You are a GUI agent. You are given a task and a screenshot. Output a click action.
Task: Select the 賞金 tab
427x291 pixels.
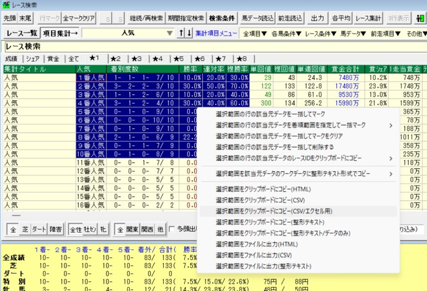pos(53,58)
